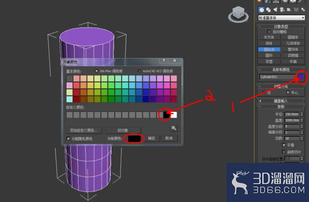Click the 取消 button
Viewport: 309px width, 202px height.
click(x=169, y=138)
